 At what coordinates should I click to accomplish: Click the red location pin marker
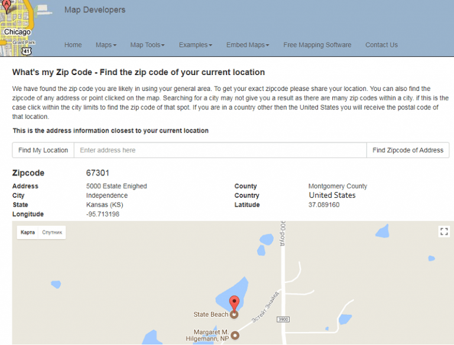coord(234,304)
